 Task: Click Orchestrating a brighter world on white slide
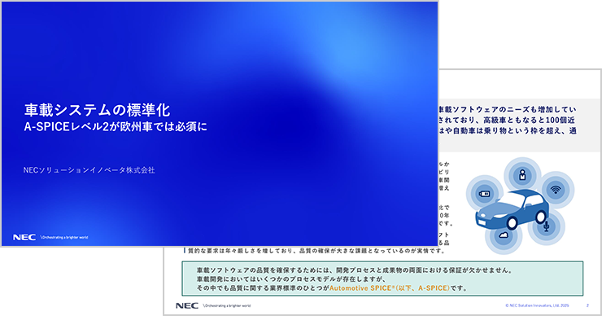[x=227, y=306]
